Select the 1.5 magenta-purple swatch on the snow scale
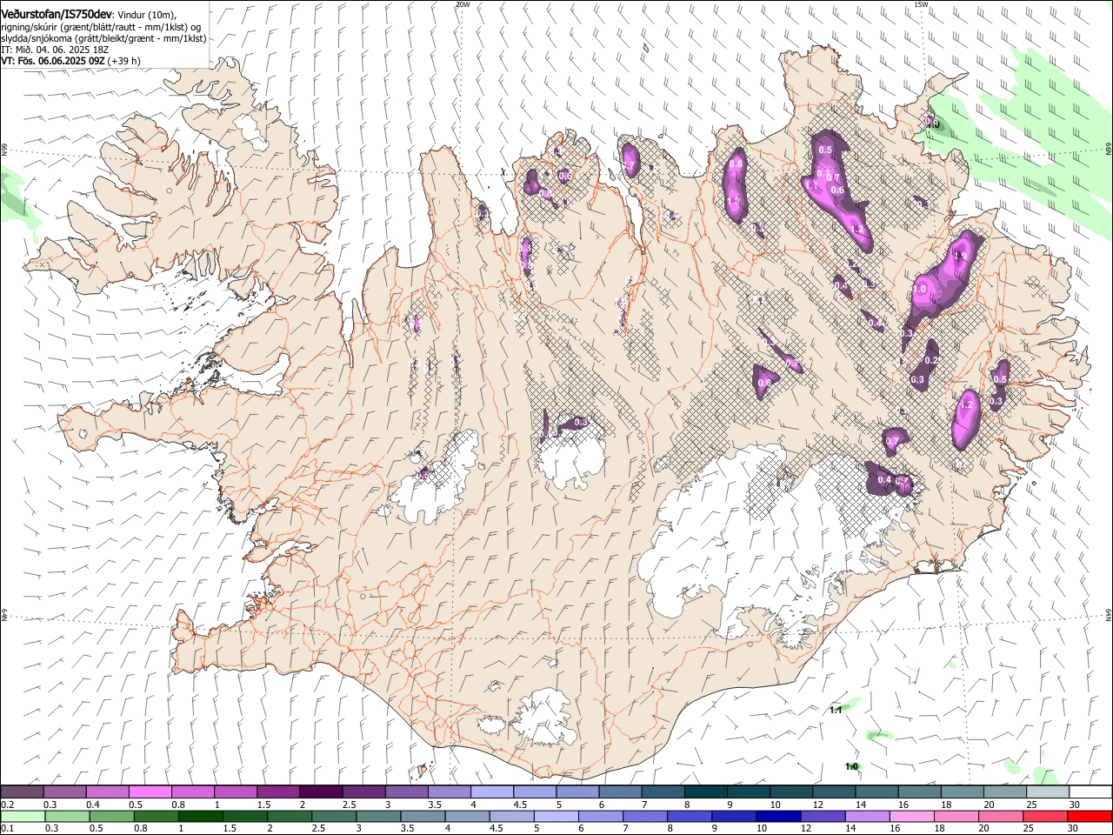 [277, 792]
